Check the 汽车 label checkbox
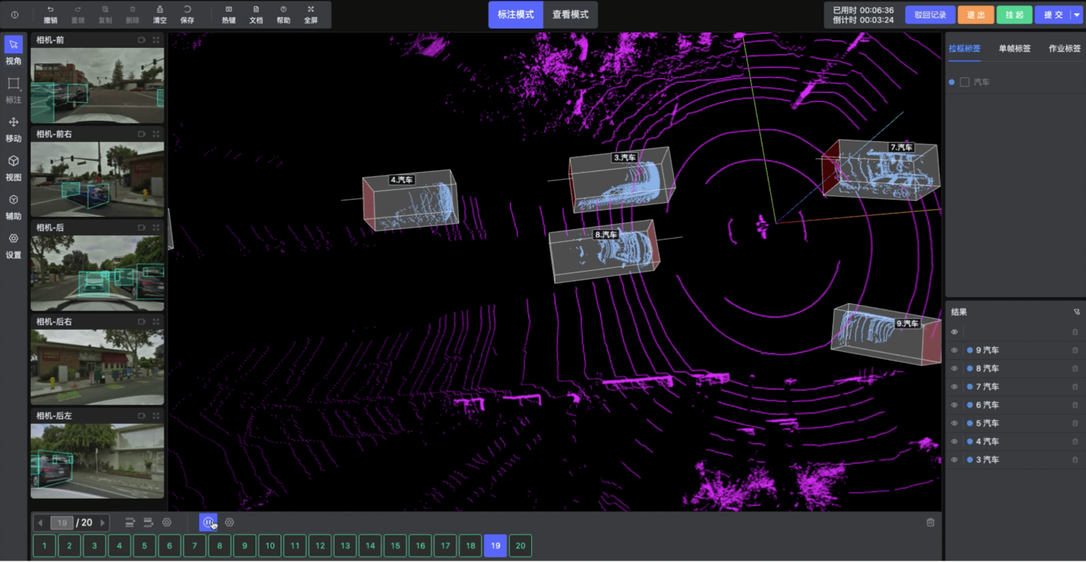The image size is (1086, 562). pos(964,82)
